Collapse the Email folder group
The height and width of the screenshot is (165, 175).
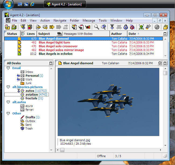(x=8, y=68)
